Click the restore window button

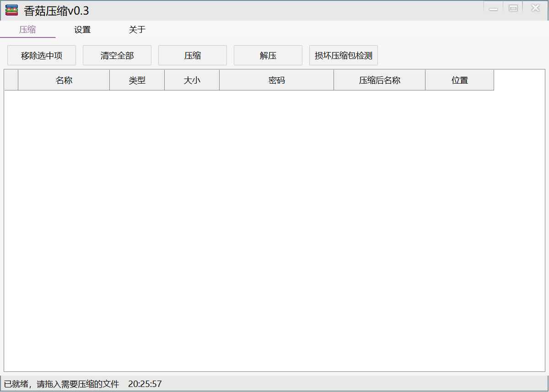(513, 7)
